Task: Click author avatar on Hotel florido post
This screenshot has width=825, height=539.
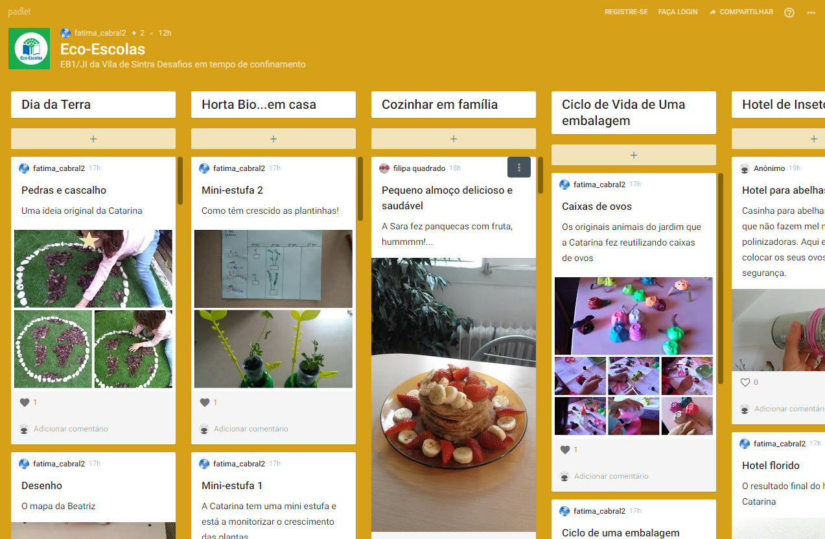Action: tap(745, 444)
